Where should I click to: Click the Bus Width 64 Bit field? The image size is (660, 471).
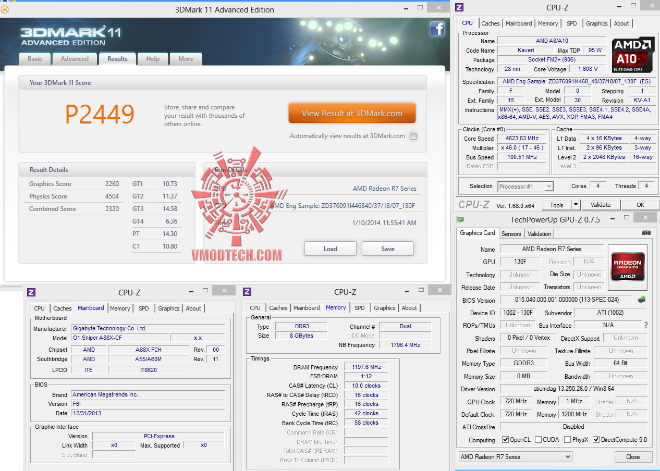tap(620, 364)
